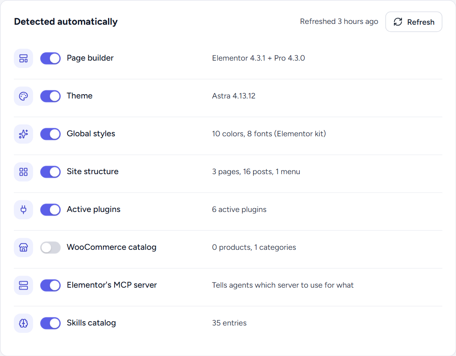Click '3 pages, 16 posts, 1 menu'

point(256,172)
